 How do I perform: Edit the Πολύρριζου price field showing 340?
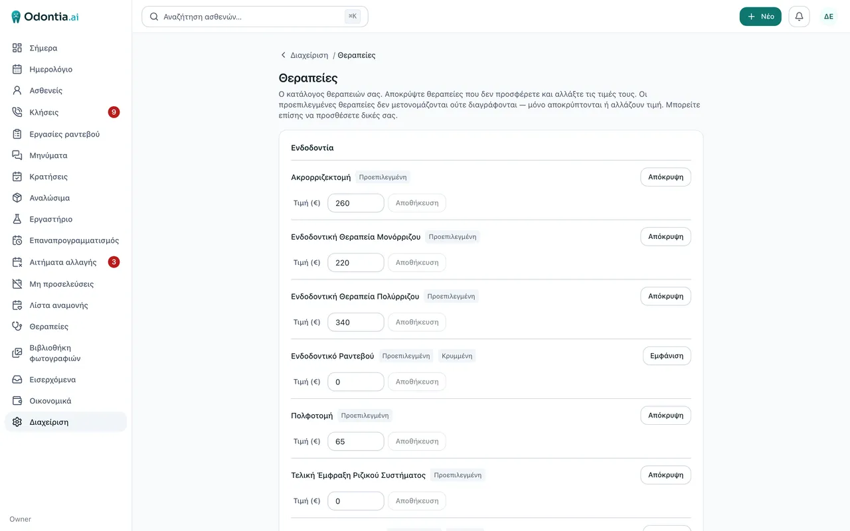(x=356, y=323)
